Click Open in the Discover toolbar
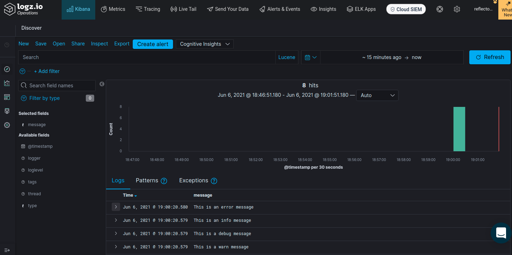The image size is (512, 255). tap(59, 44)
